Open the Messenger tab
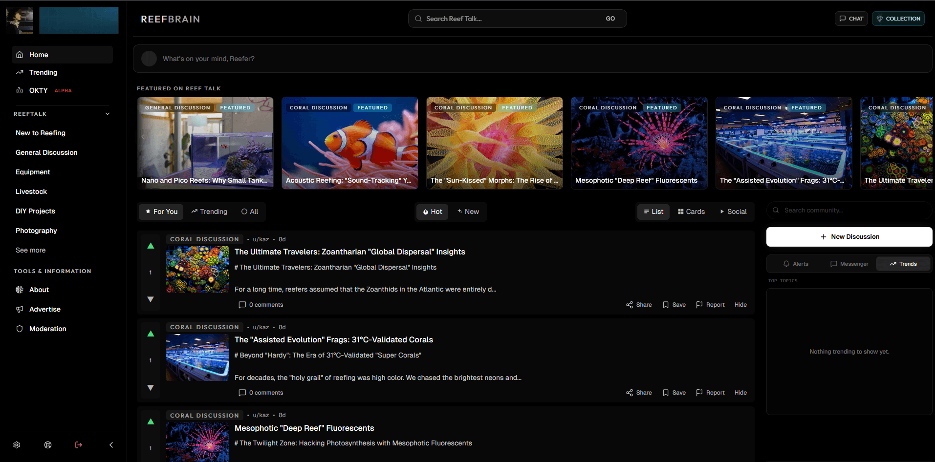 tap(849, 264)
